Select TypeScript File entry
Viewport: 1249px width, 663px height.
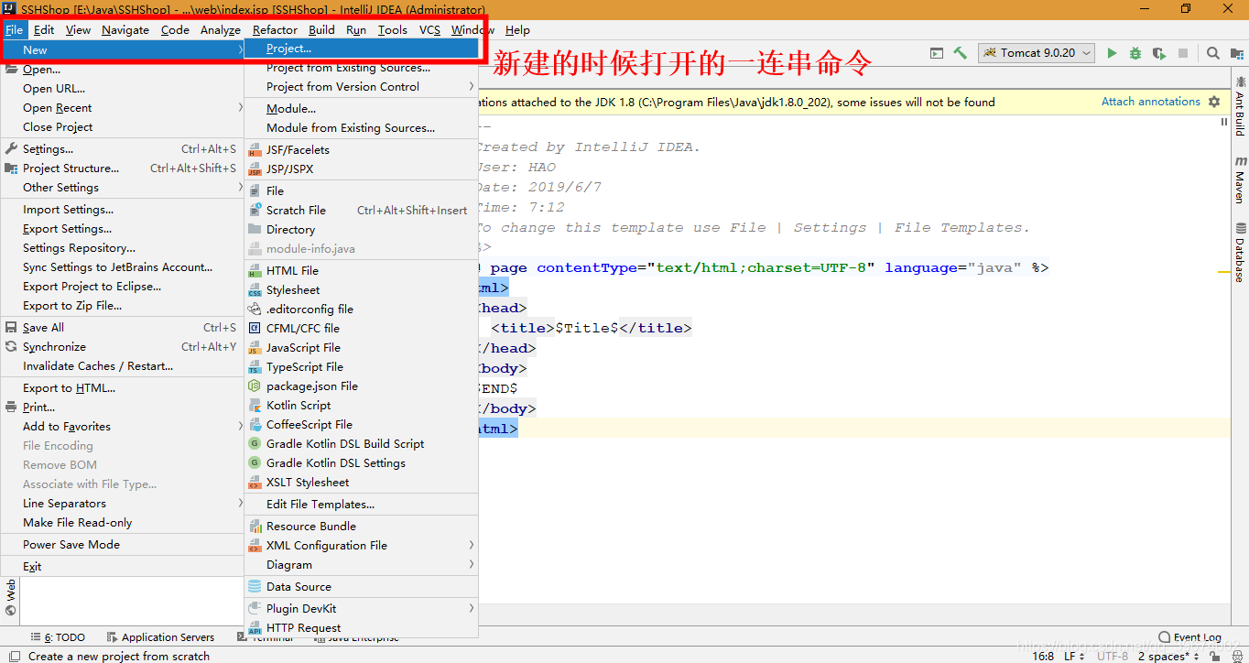[x=361, y=367]
